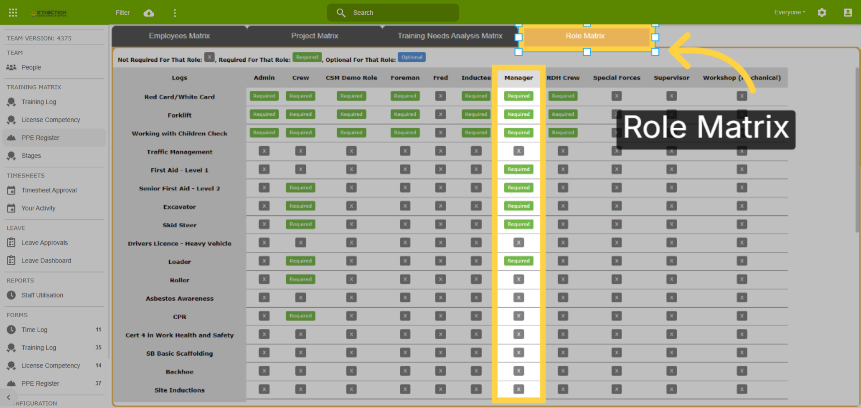The height and width of the screenshot is (408, 861).
Task: Open the settings gear icon
Action: [822, 13]
